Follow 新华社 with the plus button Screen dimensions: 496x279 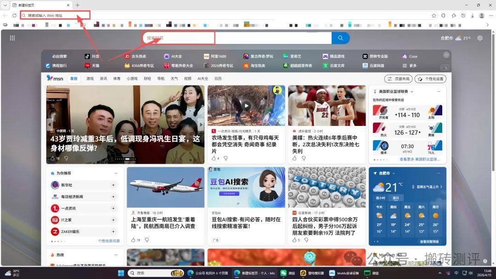pos(113,185)
